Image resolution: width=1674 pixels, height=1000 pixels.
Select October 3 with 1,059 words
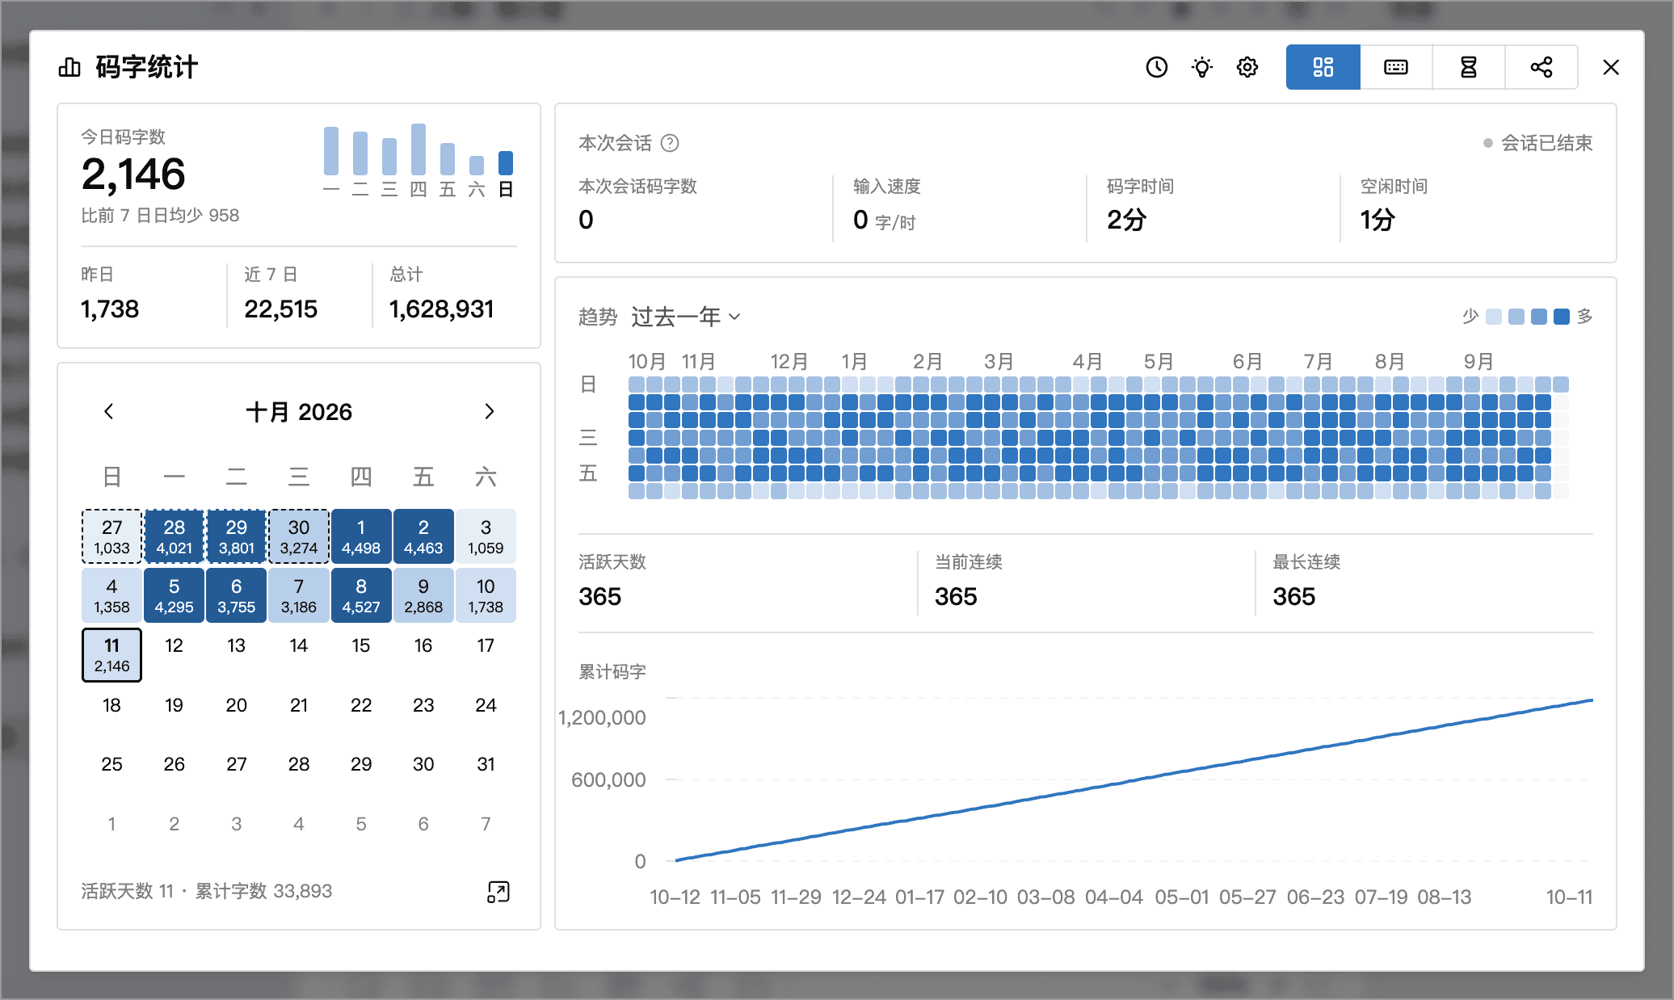pos(486,536)
